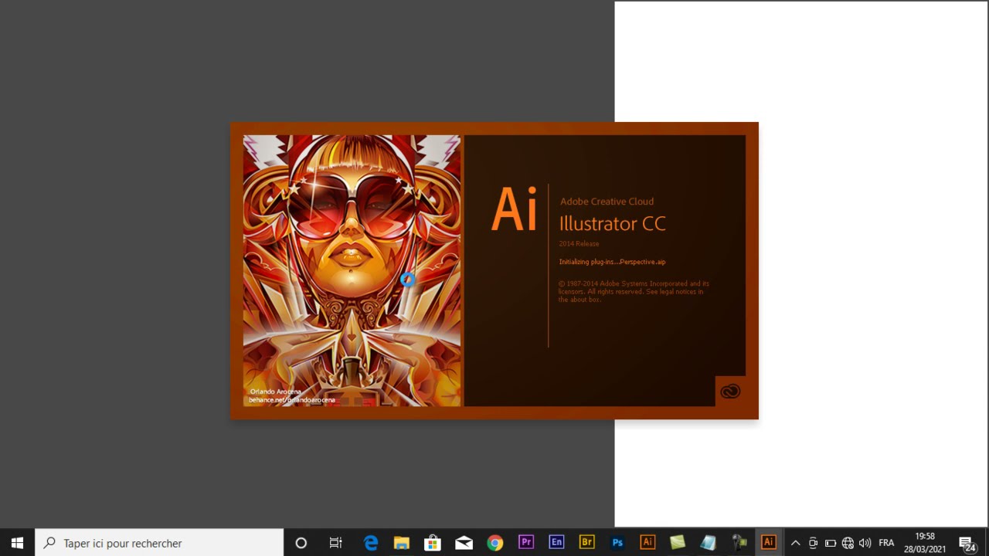Open the volume speaker tray icon
Screen dimensions: 989x556
pos(865,543)
